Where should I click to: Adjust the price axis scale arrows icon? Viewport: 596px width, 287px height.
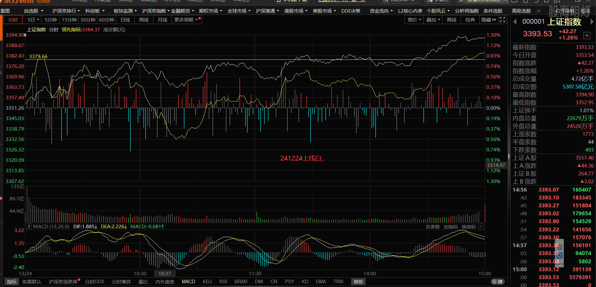click(25, 35)
